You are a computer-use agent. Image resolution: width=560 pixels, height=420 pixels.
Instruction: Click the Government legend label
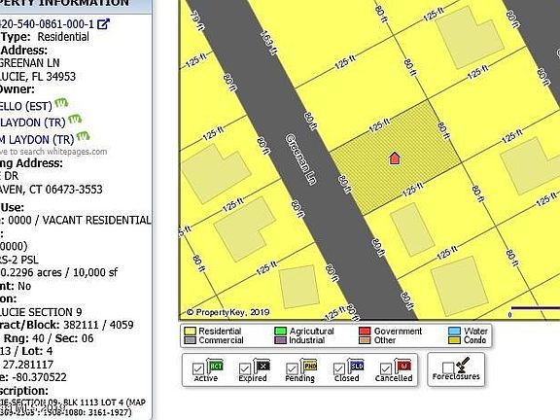click(398, 332)
